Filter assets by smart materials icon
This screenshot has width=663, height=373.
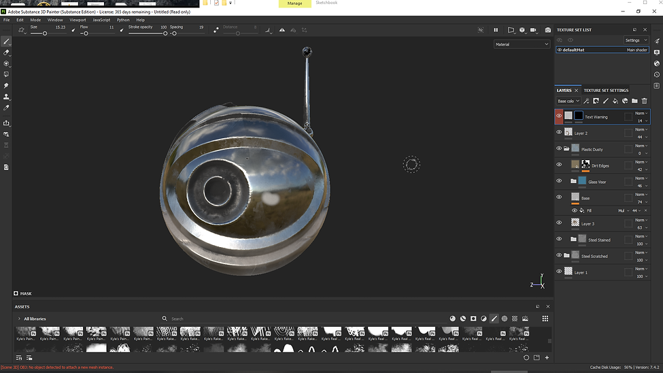[x=463, y=319]
